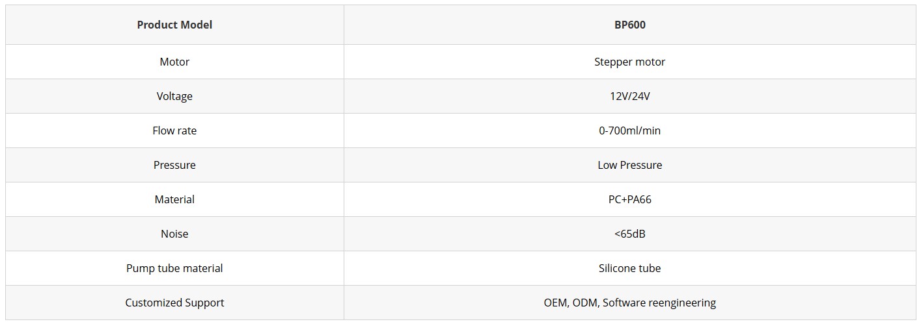The height and width of the screenshot is (324, 921).
Task: Select the Stepper motor value
Action: tap(629, 62)
